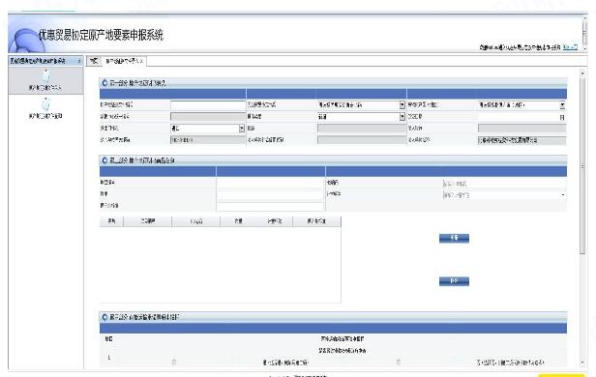The height and width of the screenshot is (377, 596).
Task: Click the upper blue button beside the table
Action: point(454,238)
